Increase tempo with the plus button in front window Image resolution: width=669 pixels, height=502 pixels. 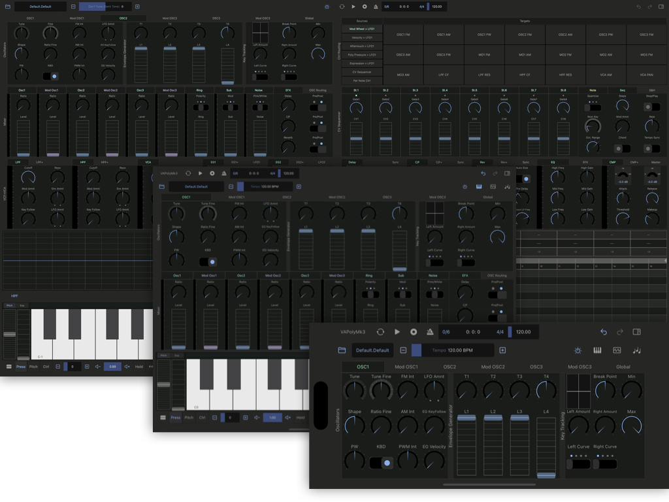(502, 350)
